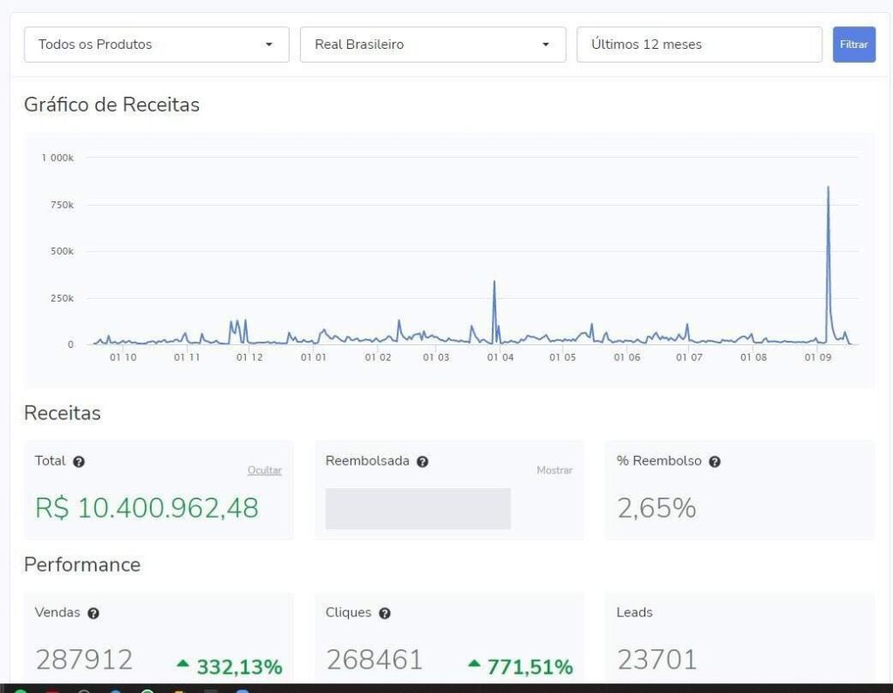893x693 pixels.
Task: Click the 01 06 label on chart axis
Action: tap(626, 357)
